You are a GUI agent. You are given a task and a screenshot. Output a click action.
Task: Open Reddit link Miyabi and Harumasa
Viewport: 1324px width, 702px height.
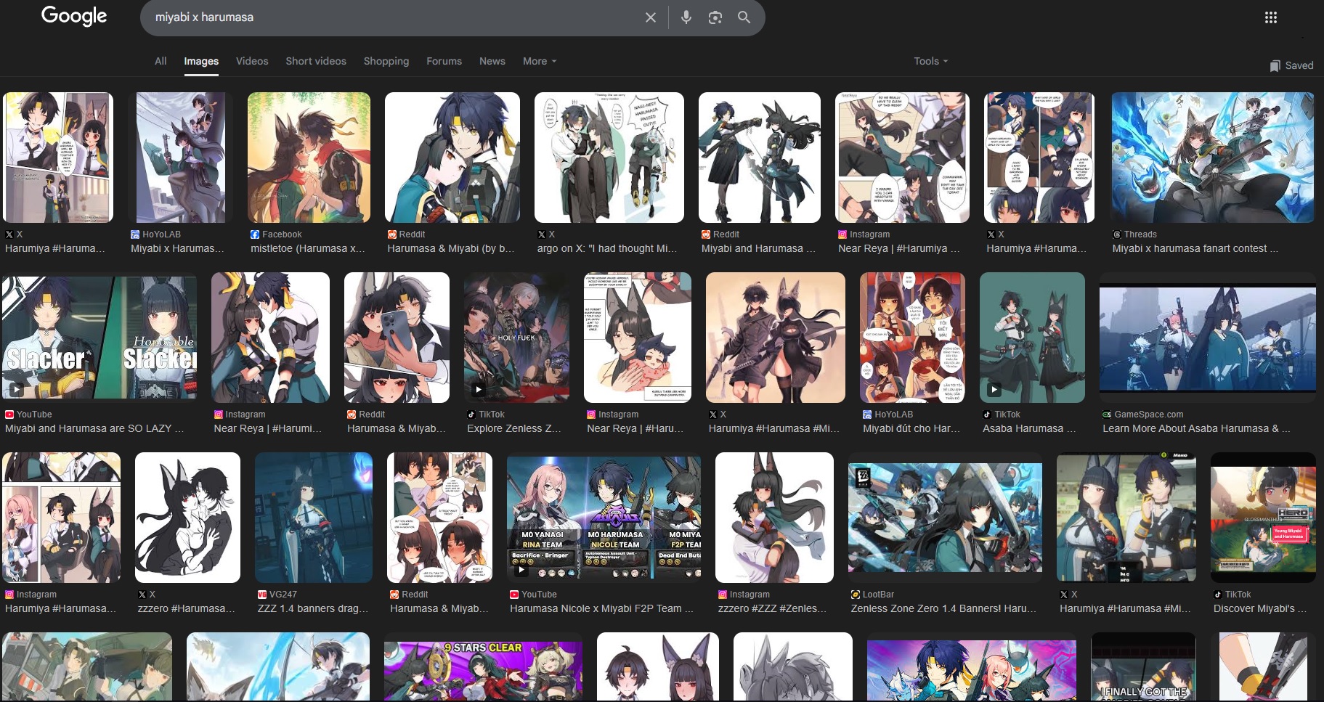pyautogui.click(x=758, y=248)
